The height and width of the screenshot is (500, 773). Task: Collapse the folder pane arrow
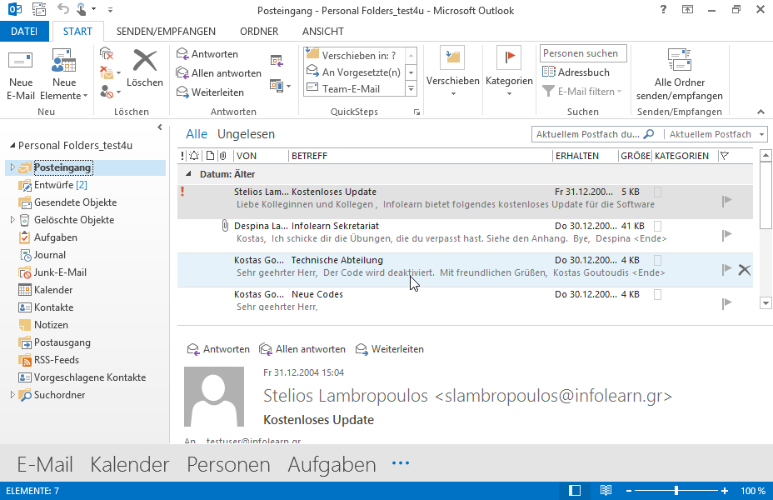(160, 127)
